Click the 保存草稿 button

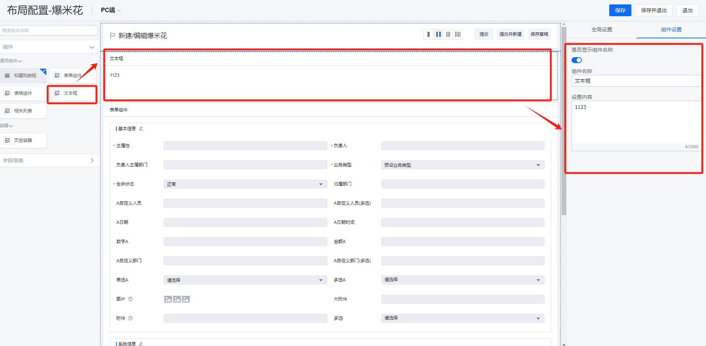[539, 34]
